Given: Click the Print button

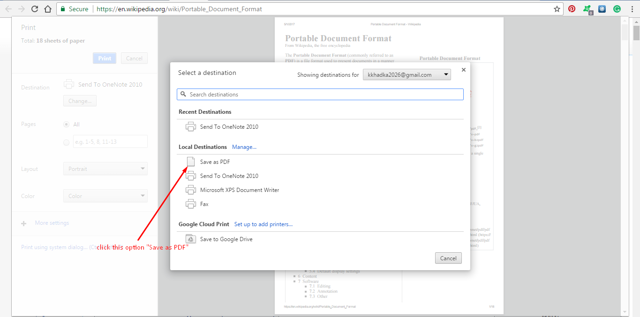Looking at the screenshot, I should click(x=104, y=58).
